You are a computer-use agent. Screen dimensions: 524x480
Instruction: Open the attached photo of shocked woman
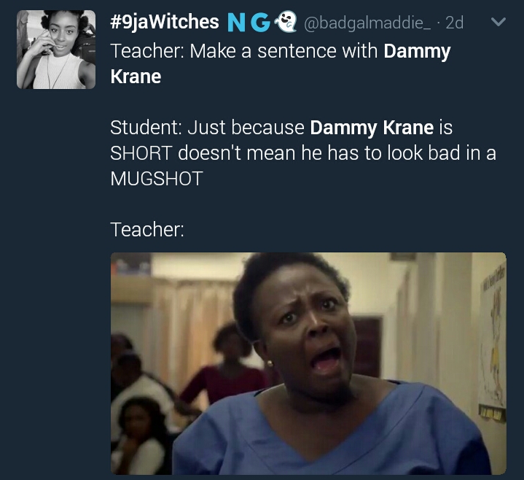[308, 363]
